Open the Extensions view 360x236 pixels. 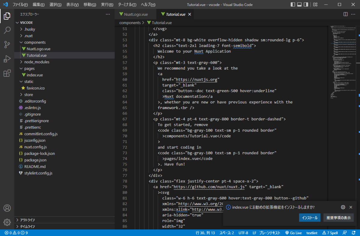[7, 74]
